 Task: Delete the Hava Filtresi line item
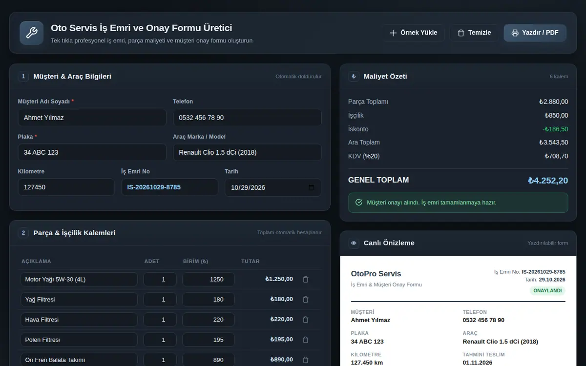[306, 320]
